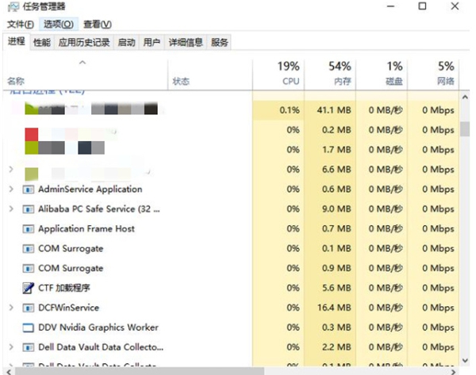Click the 2.2 MB memory value
The width and height of the screenshot is (476, 375).
click(336, 347)
